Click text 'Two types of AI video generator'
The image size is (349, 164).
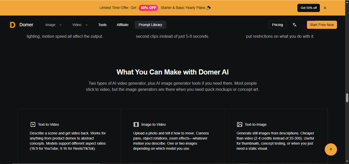[118, 83]
